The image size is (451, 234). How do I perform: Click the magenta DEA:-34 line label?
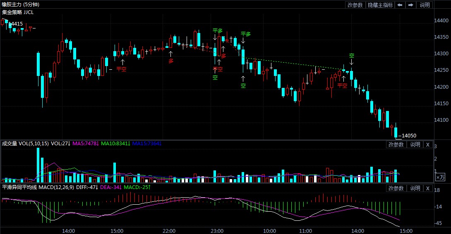point(111,187)
